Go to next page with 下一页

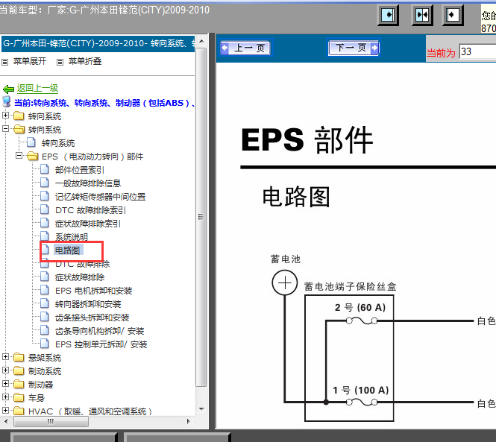click(x=354, y=48)
